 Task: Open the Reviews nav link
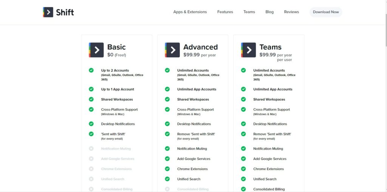coord(291,12)
